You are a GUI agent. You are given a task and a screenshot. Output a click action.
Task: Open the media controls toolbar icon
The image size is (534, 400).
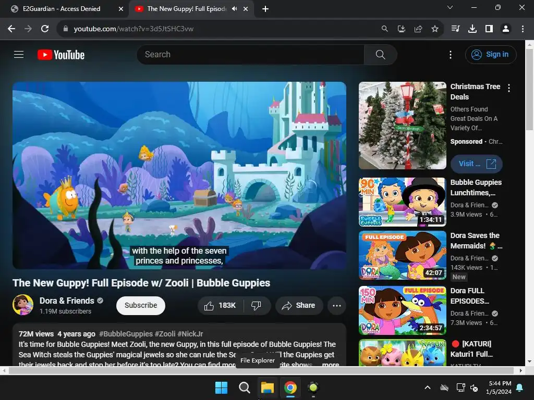(x=455, y=29)
